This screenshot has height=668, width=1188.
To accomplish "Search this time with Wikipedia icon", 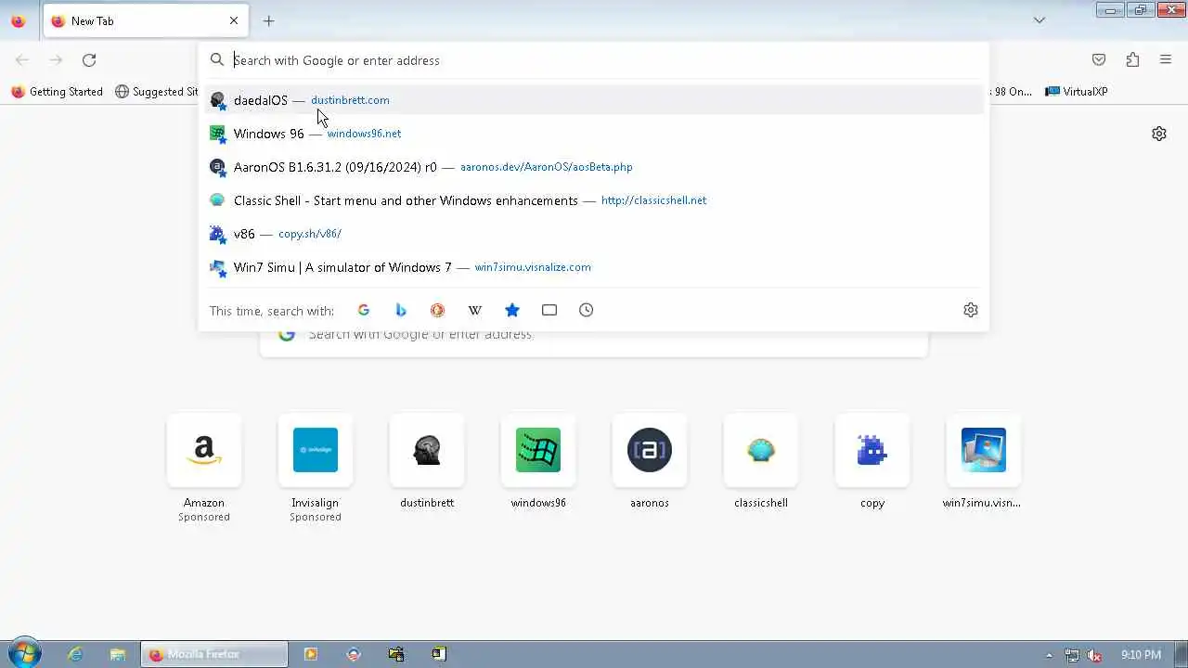I will point(474,310).
